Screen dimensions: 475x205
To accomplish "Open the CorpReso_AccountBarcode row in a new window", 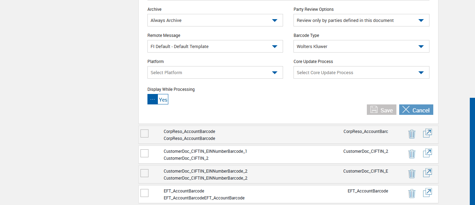I will pos(427,133).
